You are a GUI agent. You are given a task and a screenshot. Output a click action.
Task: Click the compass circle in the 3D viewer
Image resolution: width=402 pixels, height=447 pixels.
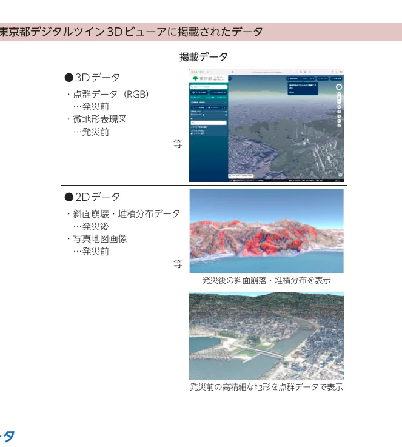click(339, 87)
